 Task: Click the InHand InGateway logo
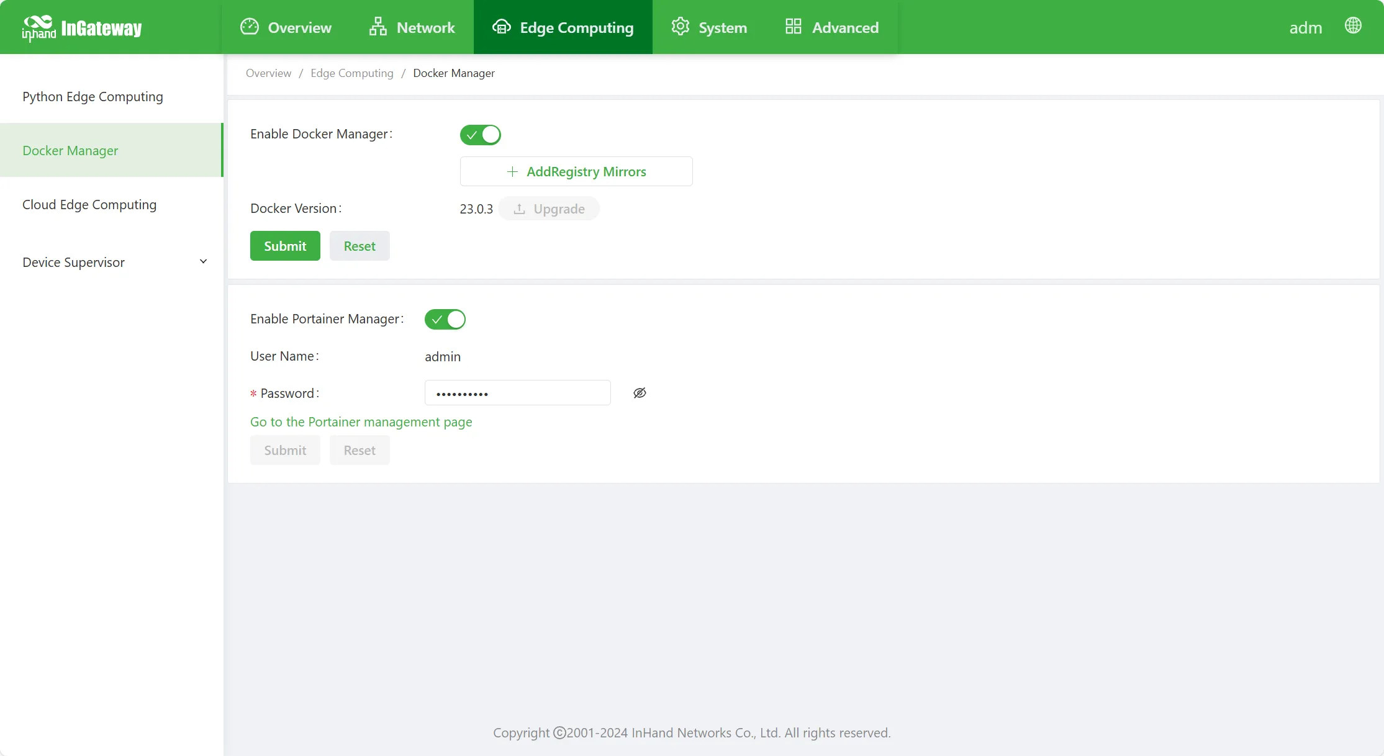click(x=81, y=28)
